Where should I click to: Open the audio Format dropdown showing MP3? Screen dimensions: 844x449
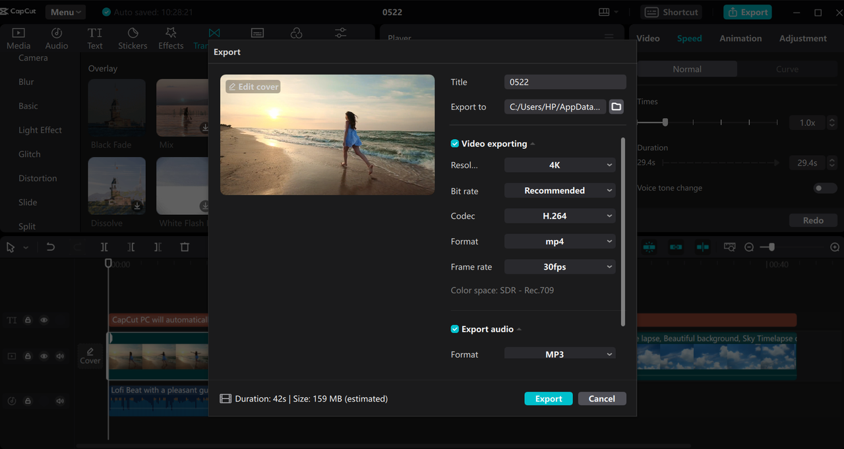560,353
